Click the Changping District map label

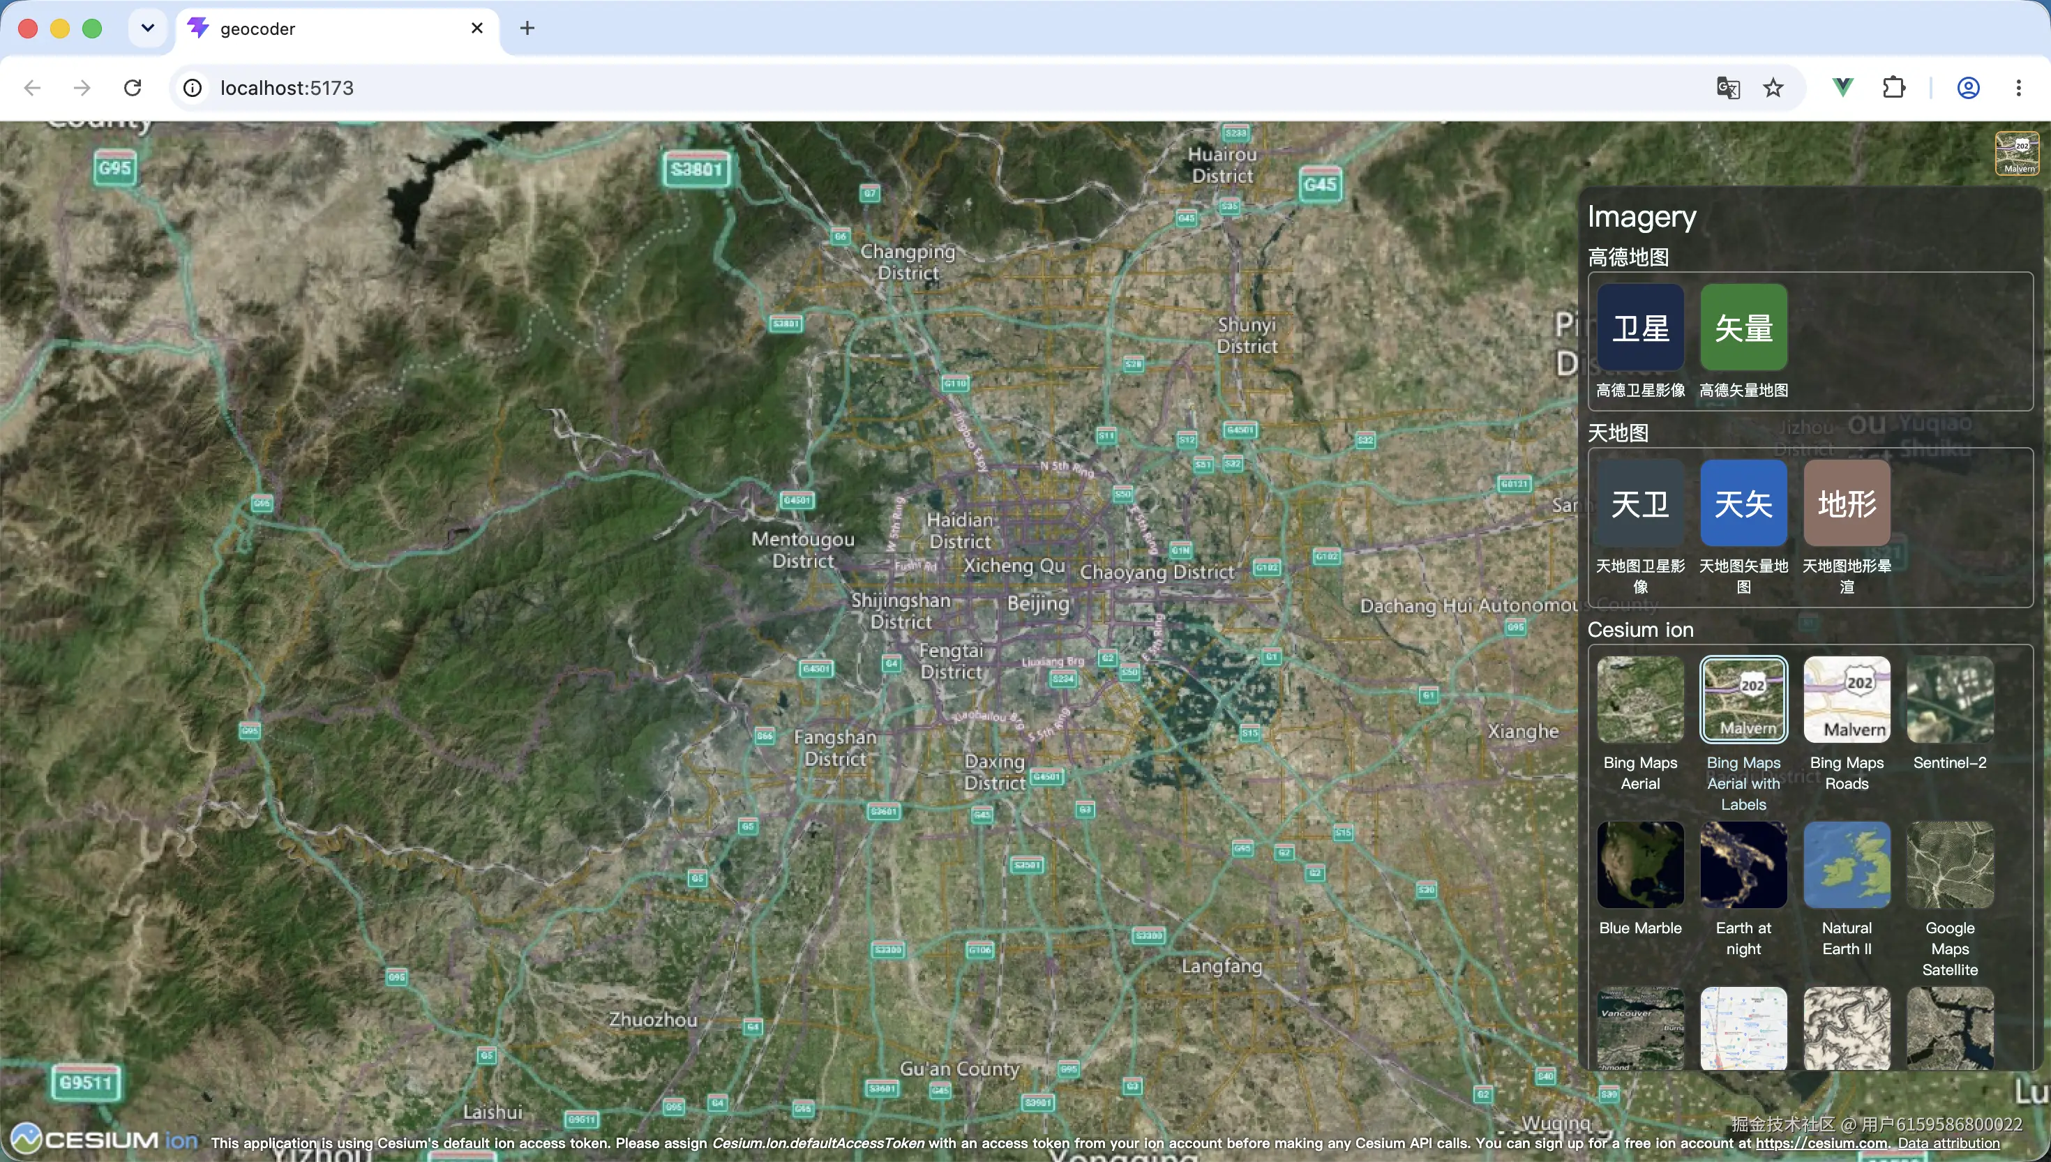point(908,262)
